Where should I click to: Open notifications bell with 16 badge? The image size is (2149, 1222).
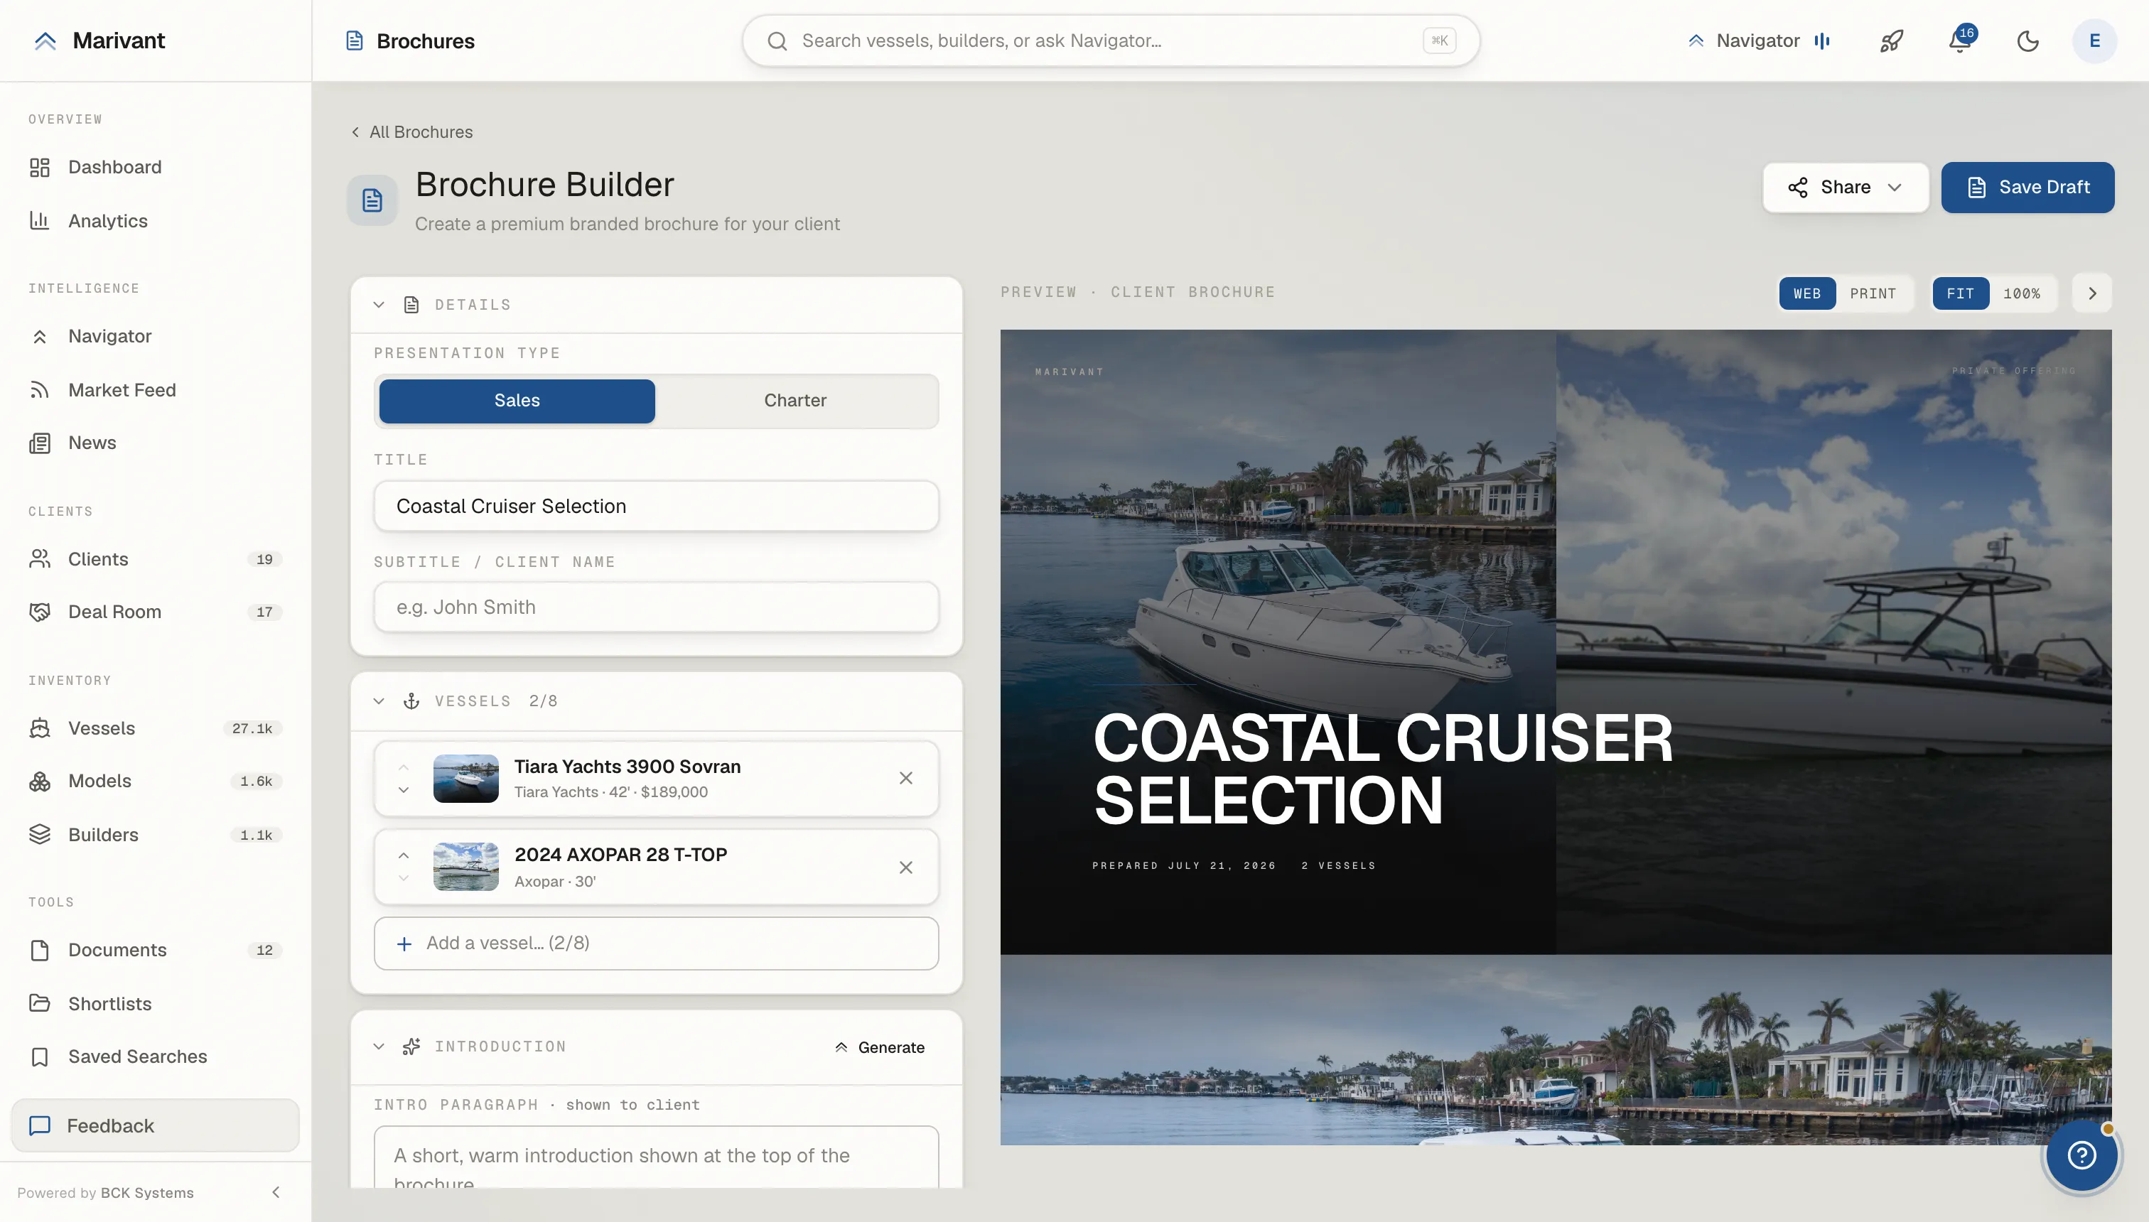(1959, 40)
